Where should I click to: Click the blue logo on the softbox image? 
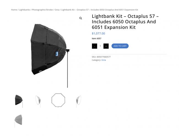57,54
